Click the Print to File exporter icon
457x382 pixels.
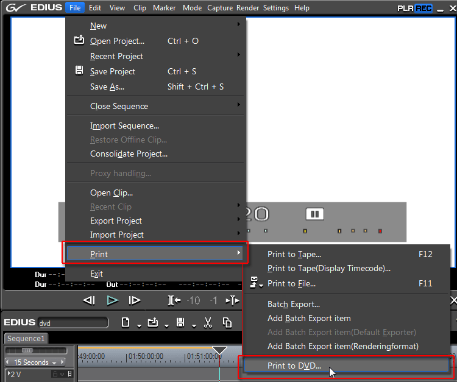click(254, 282)
